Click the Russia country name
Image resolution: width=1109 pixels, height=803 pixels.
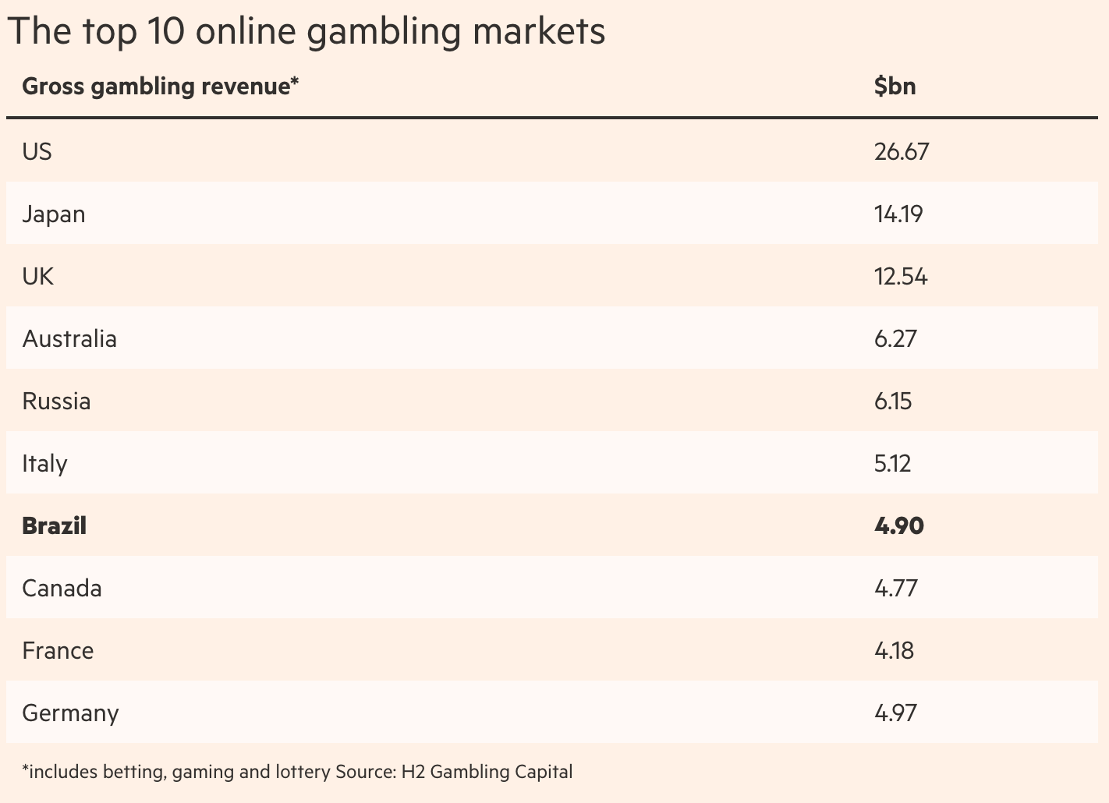pyautogui.click(x=56, y=401)
